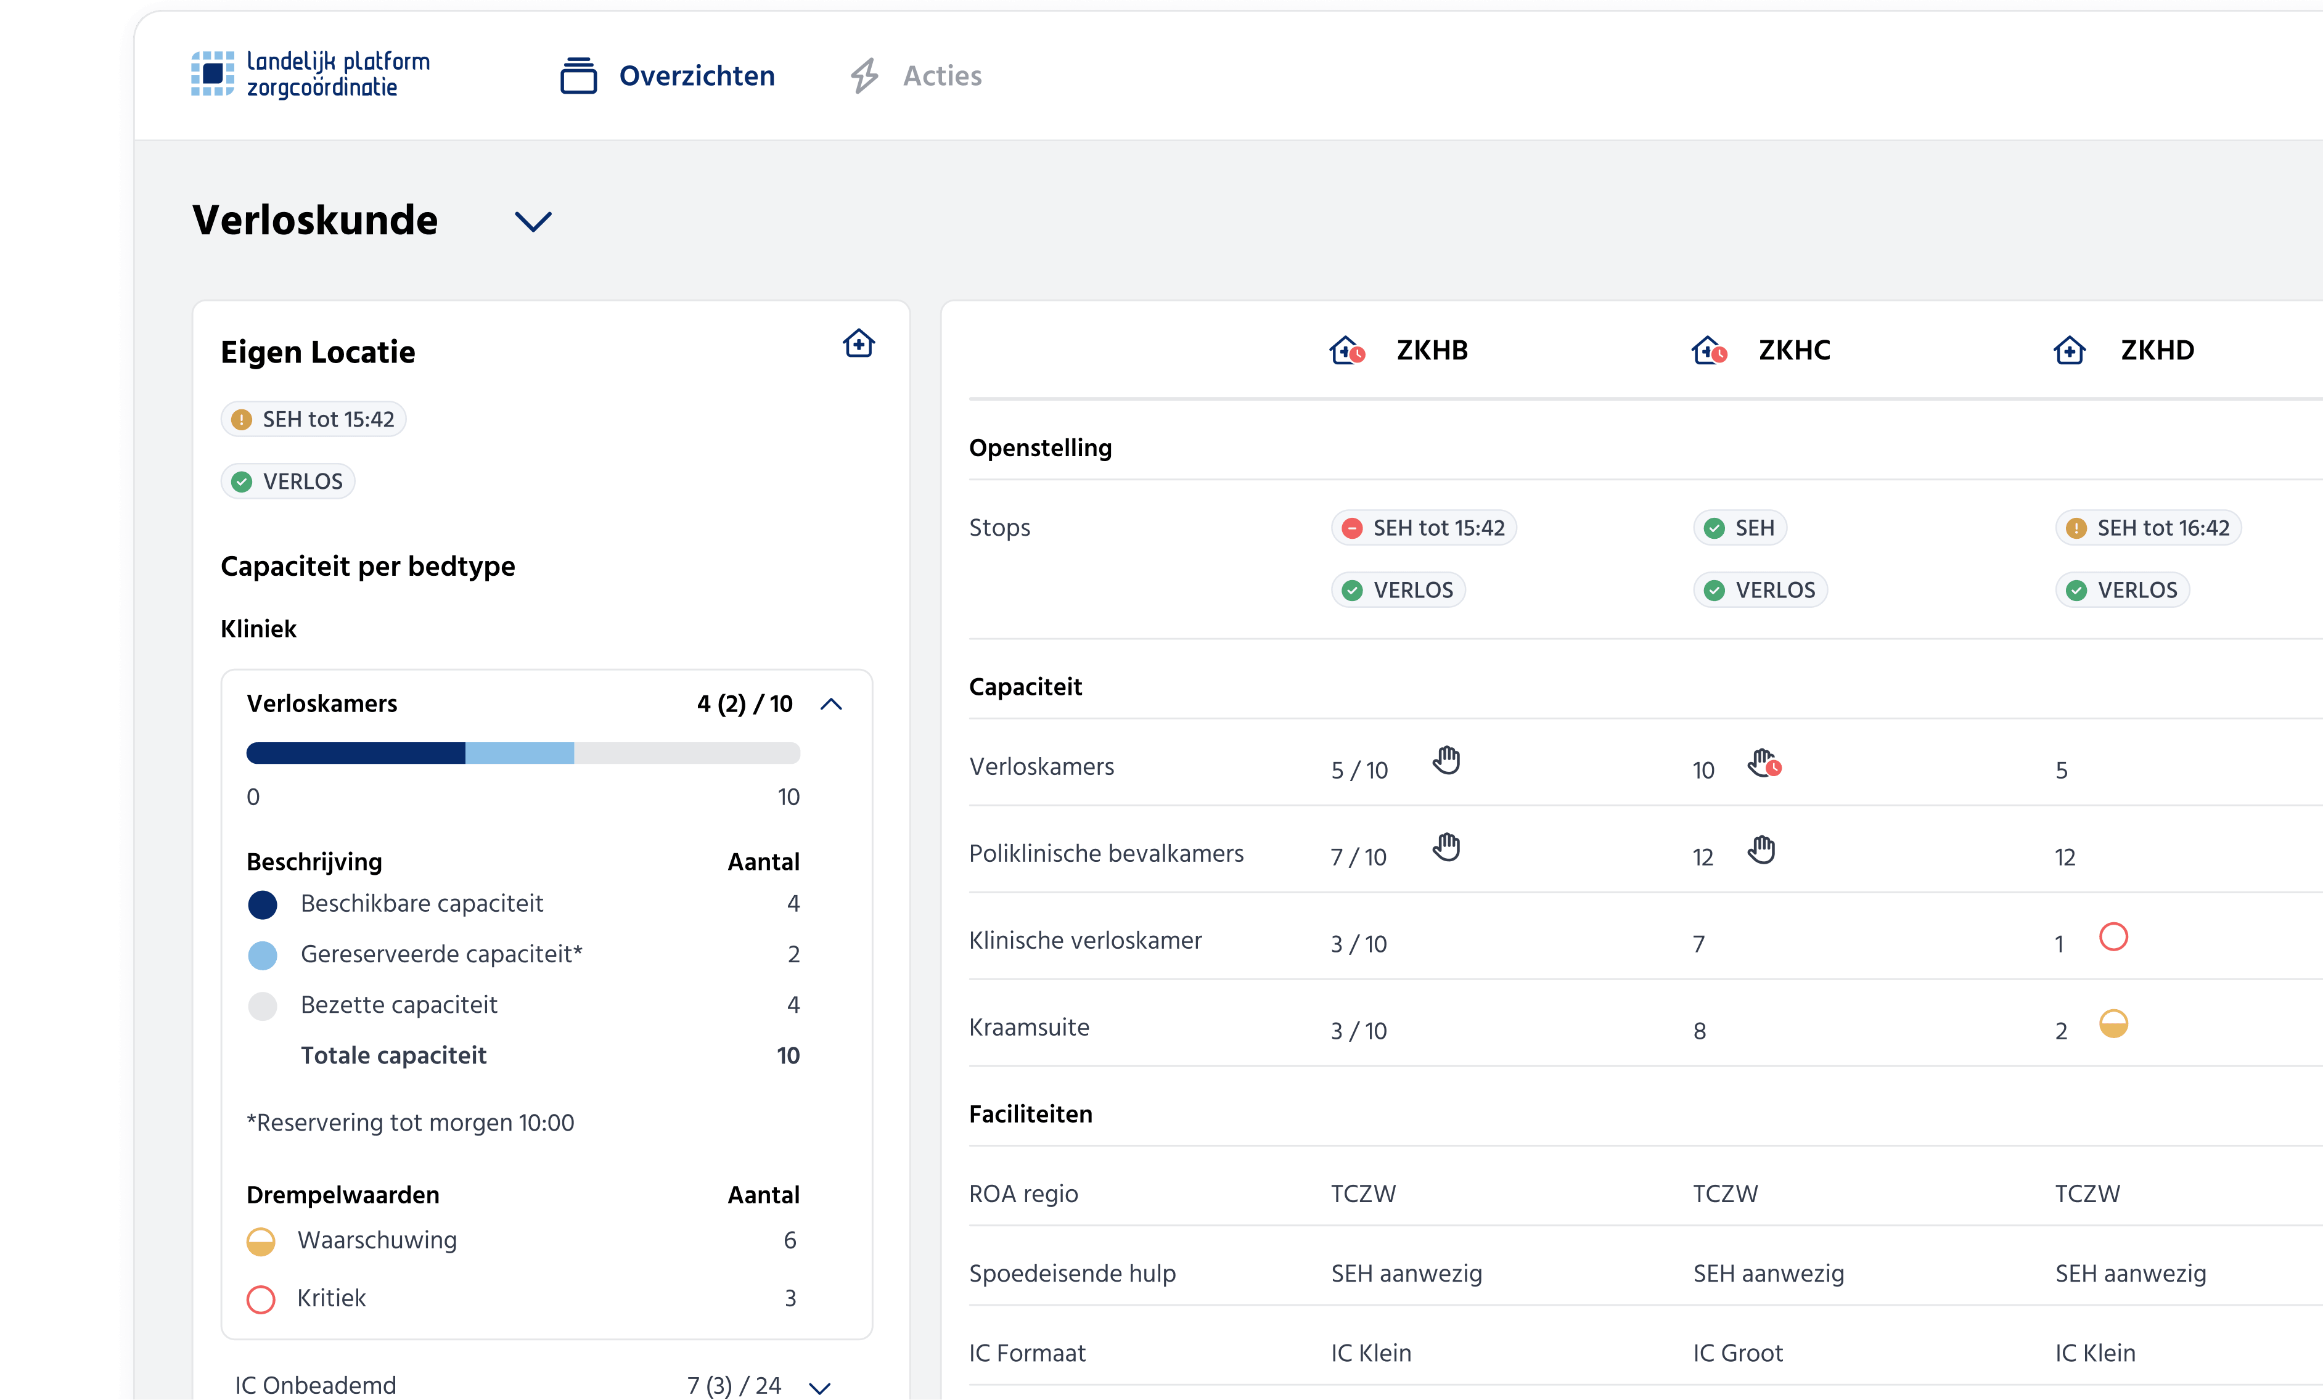Collapse the Verloskamers capacity card

(832, 703)
